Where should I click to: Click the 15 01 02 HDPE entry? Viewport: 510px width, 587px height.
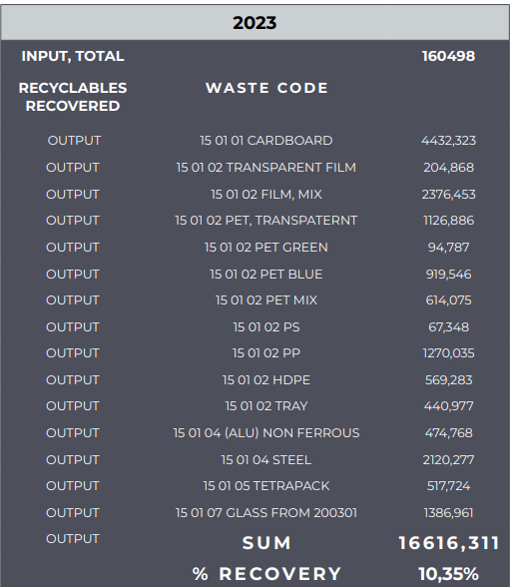(x=266, y=380)
